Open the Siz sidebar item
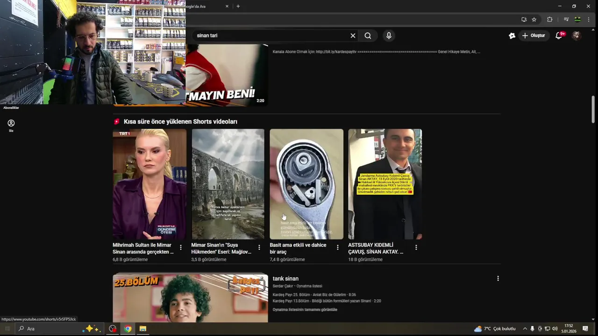This screenshot has width=598, height=336. click(x=11, y=125)
